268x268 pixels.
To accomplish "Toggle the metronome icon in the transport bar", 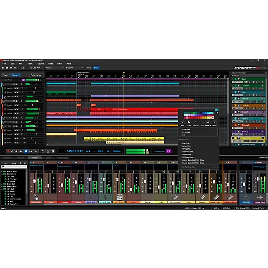I will 47,152.
